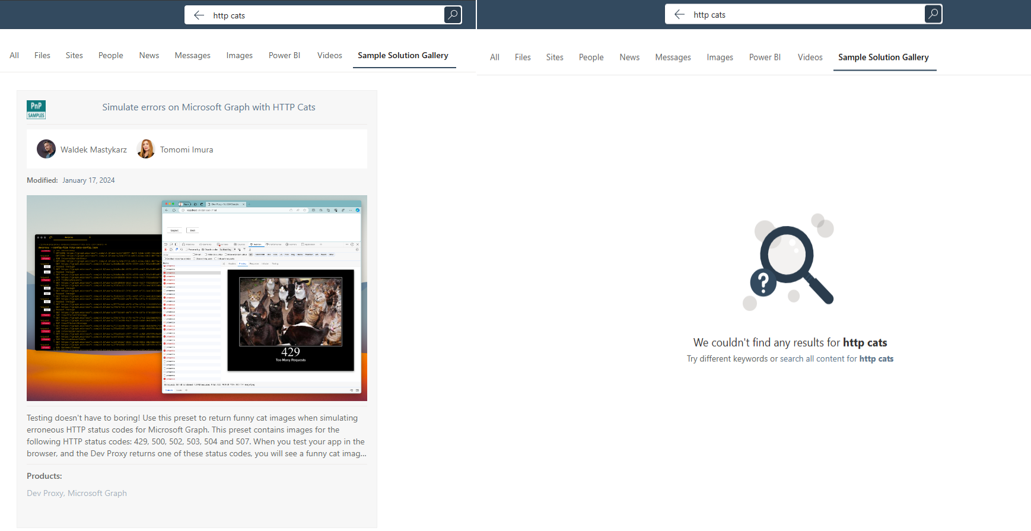Screen dimensions: 1031x531
Task: Click search all content for http cats link
Action: tap(836, 359)
